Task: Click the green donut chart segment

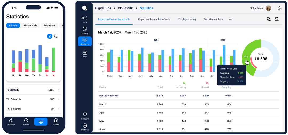Action: point(249,47)
